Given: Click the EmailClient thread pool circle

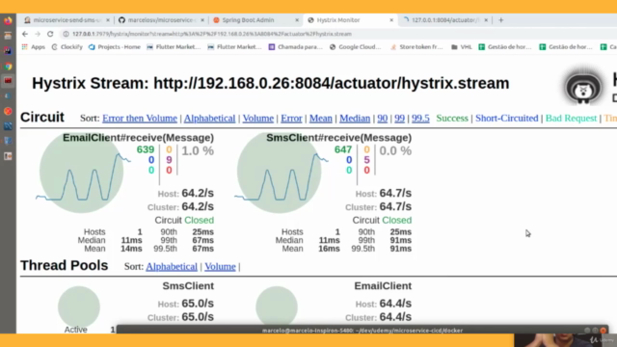Looking at the screenshot, I should pyautogui.click(x=277, y=307).
